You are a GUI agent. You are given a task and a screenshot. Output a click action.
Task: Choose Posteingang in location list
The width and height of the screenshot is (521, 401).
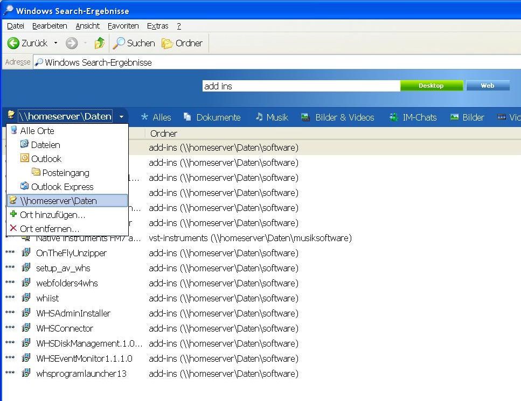67,173
